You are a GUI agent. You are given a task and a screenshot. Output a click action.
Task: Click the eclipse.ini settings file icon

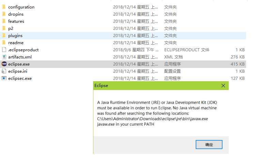pos(4,71)
